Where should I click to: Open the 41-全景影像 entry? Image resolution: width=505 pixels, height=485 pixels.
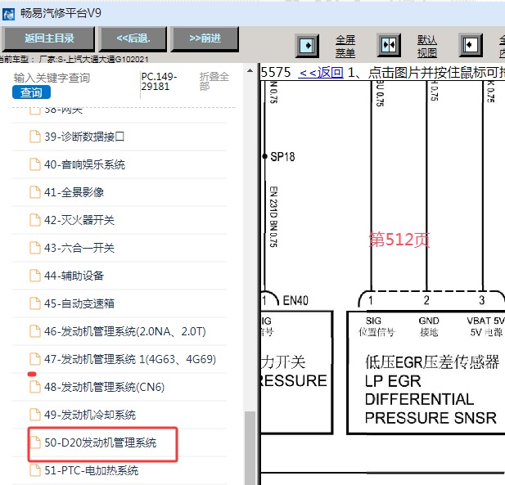pos(74,192)
